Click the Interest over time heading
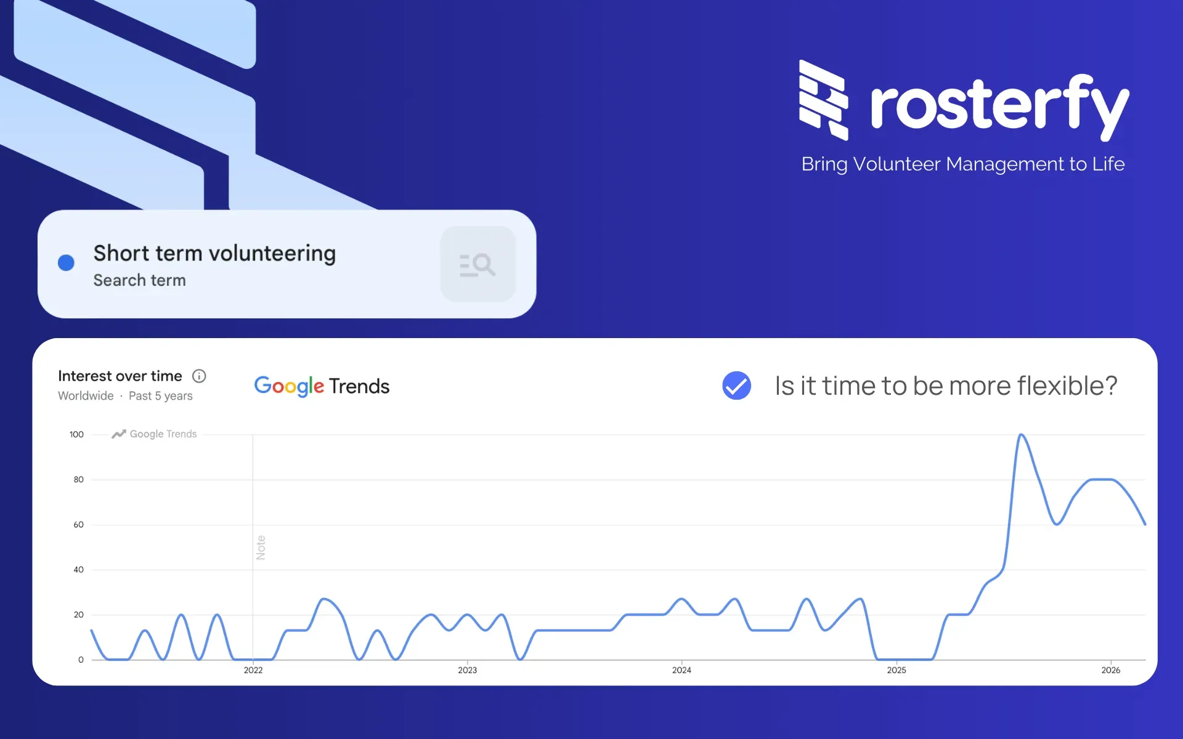Screen dimensions: 1183x739 click(120, 376)
